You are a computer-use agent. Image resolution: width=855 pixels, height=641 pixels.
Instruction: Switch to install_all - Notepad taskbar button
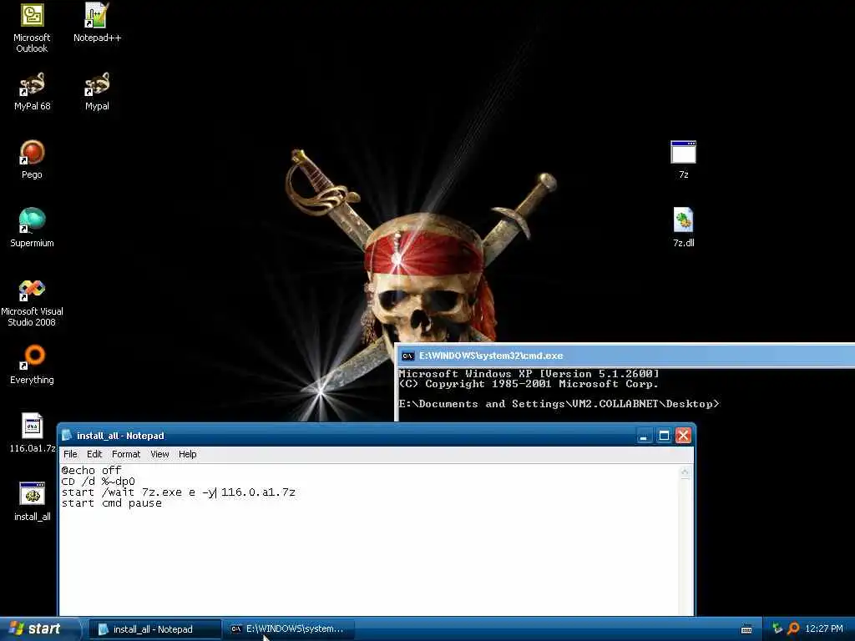tap(154, 629)
